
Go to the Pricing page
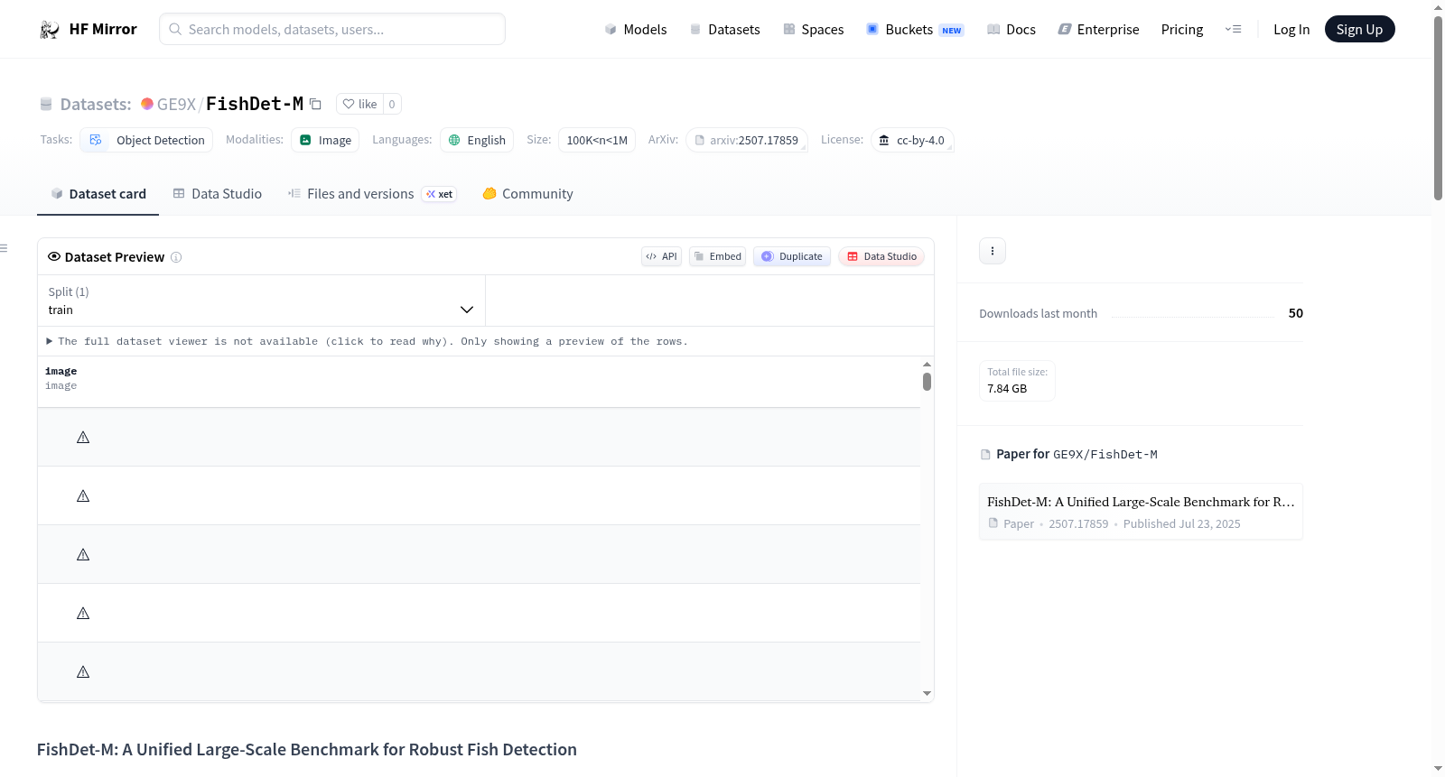click(x=1182, y=29)
